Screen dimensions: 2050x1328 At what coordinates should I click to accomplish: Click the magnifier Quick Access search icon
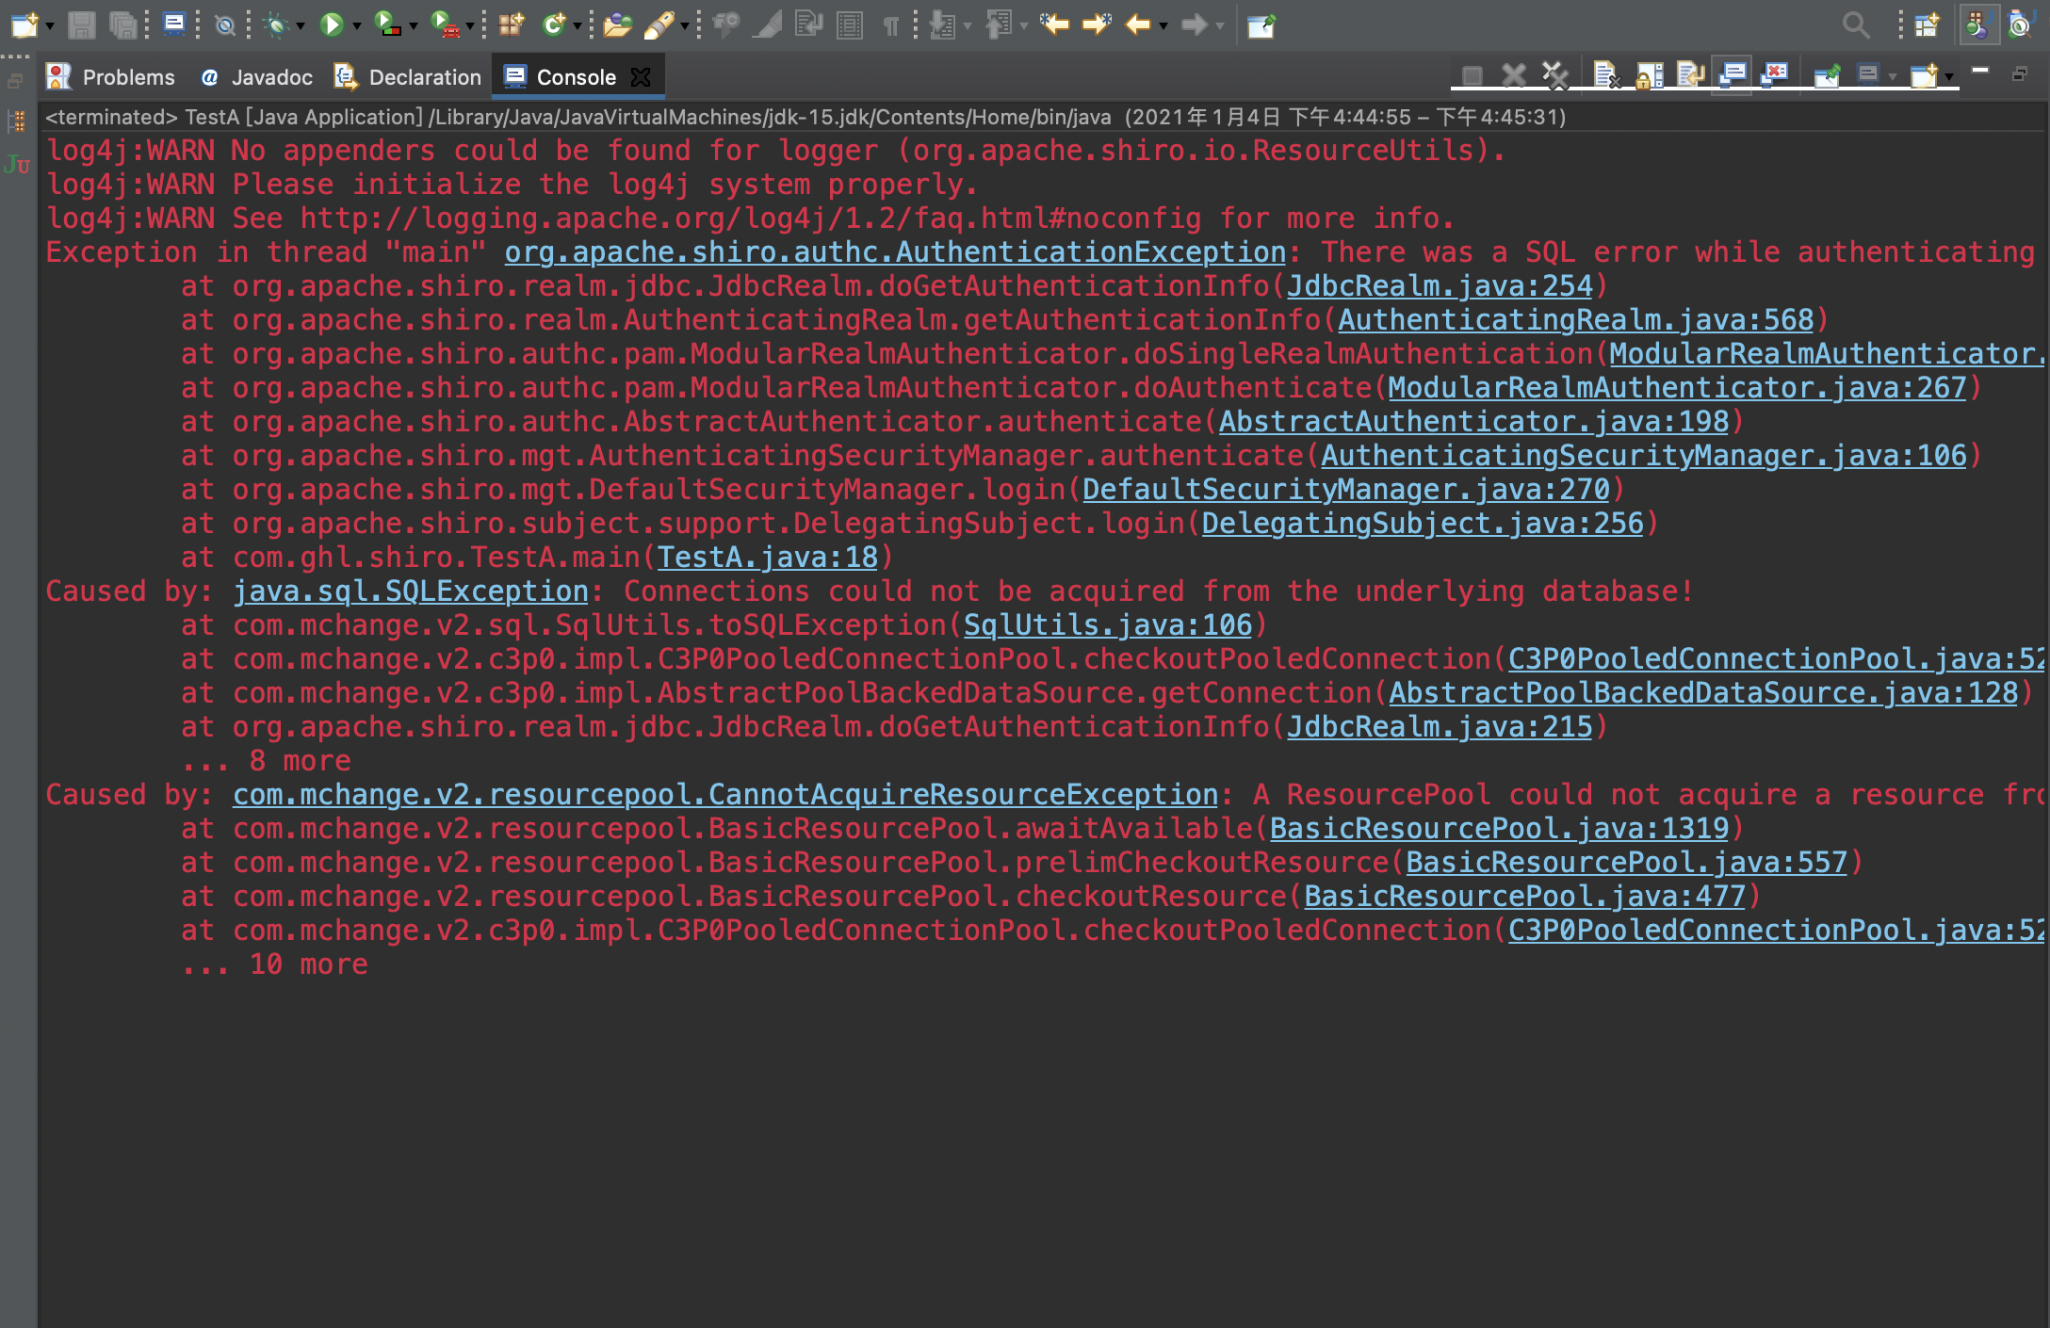1855,24
